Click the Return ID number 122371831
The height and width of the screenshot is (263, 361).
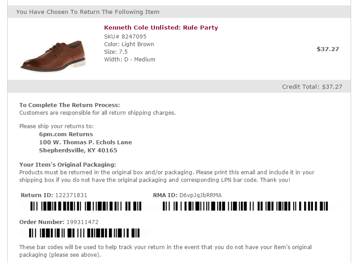71,195
